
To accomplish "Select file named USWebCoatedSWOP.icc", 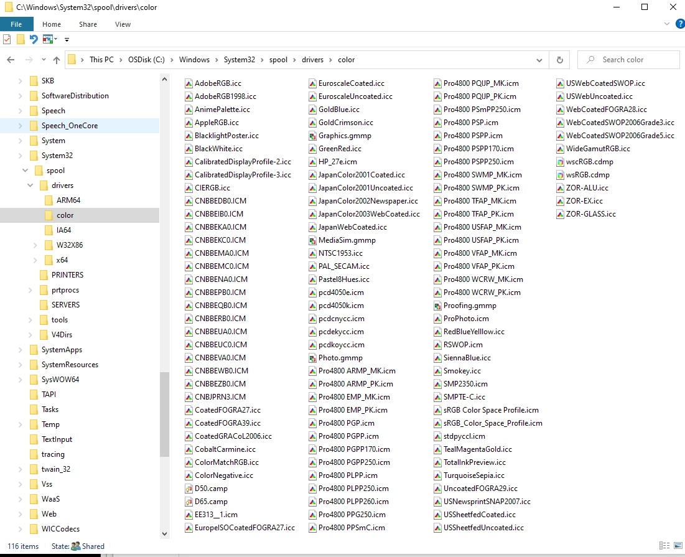I will pyautogui.click(x=605, y=83).
